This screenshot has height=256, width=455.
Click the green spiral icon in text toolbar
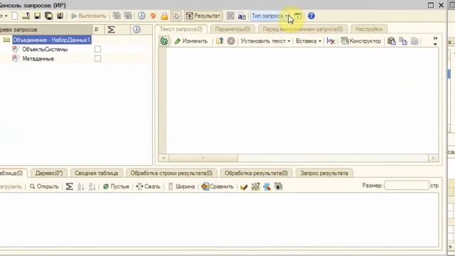click(164, 41)
